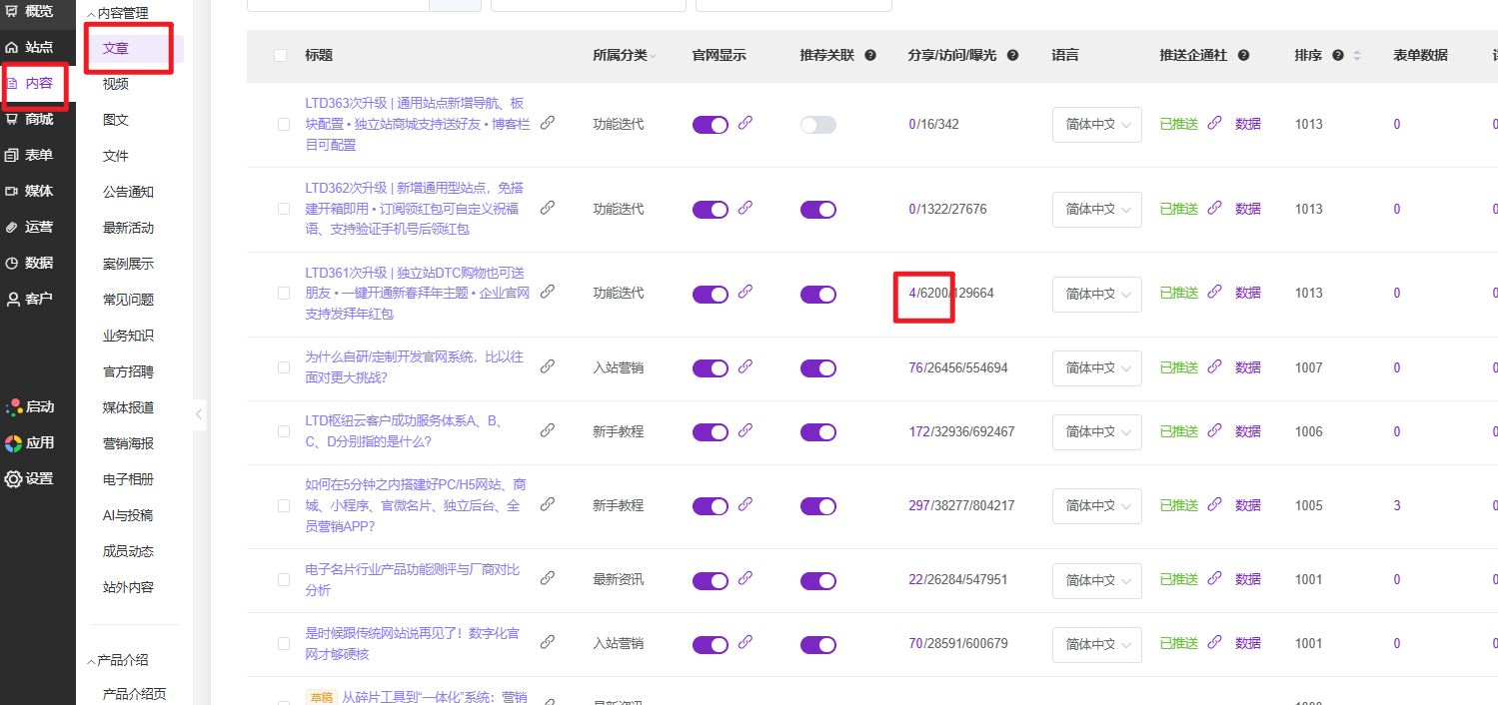
Task: Click the 应用 colorful apps icon
Action: click(x=13, y=443)
